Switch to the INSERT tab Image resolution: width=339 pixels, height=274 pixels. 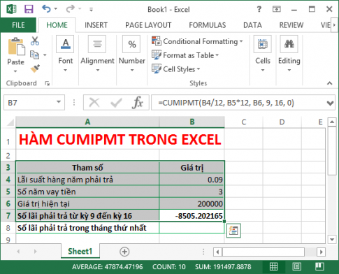pos(96,25)
